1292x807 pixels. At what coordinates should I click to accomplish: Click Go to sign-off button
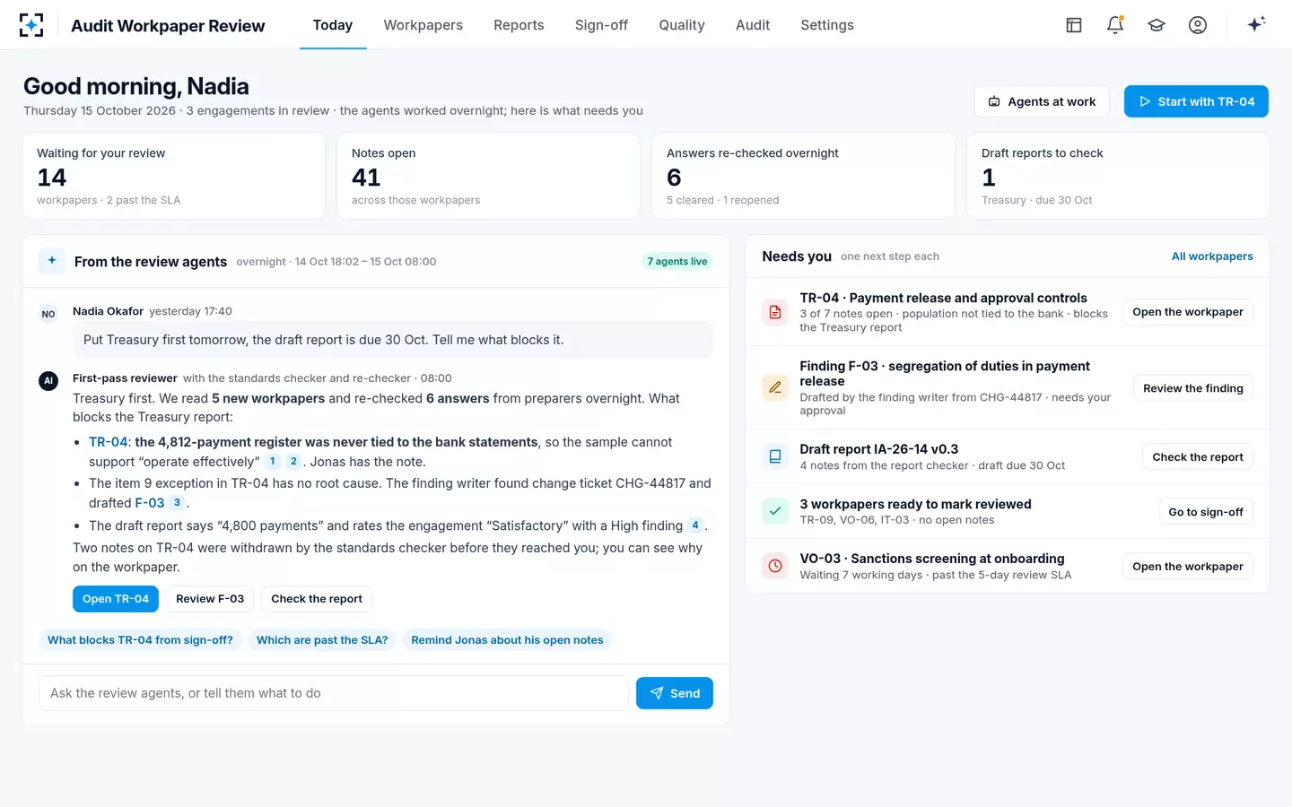click(1206, 512)
